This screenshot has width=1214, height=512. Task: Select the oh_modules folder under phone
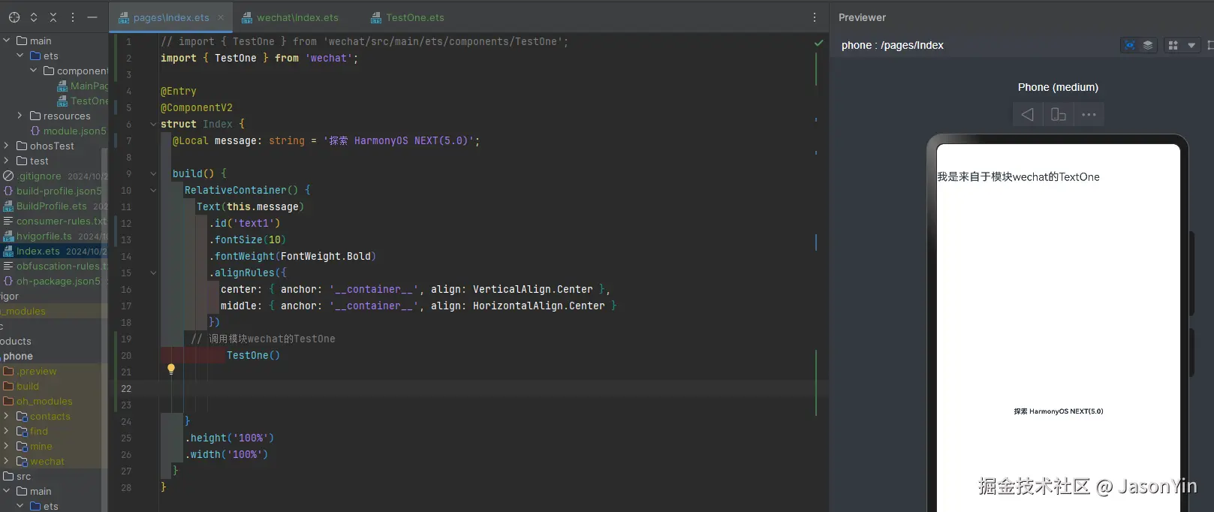tap(44, 401)
